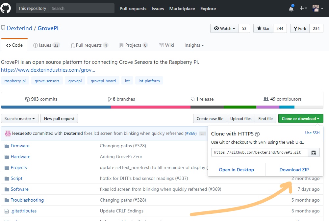Select the iot-platform topic tag

click(x=149, y=81)
